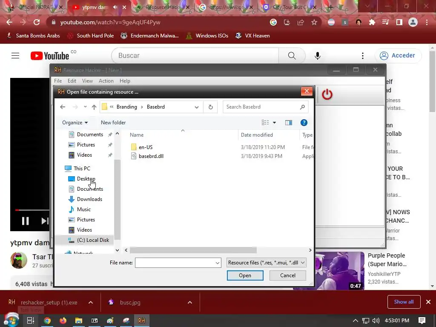Expand busc.jpg download options chevron
The height and width of the screenshot is (327, 436).
point(190,303)
